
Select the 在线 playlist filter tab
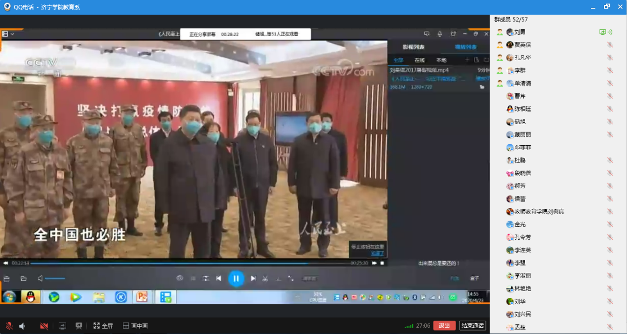point(419,60)
